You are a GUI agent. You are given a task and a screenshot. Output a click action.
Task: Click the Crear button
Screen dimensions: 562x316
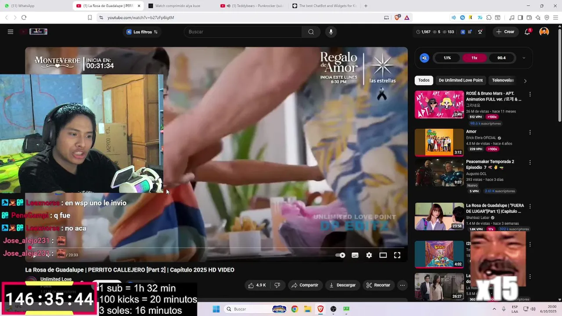pyautogui.click(x=505, y=32)
